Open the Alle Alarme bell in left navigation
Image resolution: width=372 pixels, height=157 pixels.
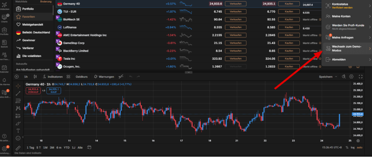4,81
